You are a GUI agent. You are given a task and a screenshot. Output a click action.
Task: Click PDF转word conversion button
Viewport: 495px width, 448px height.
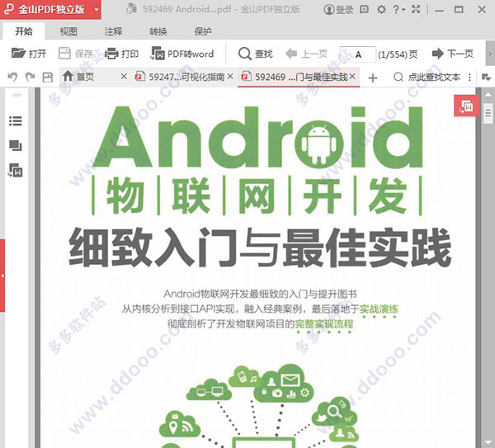(182, 54)
